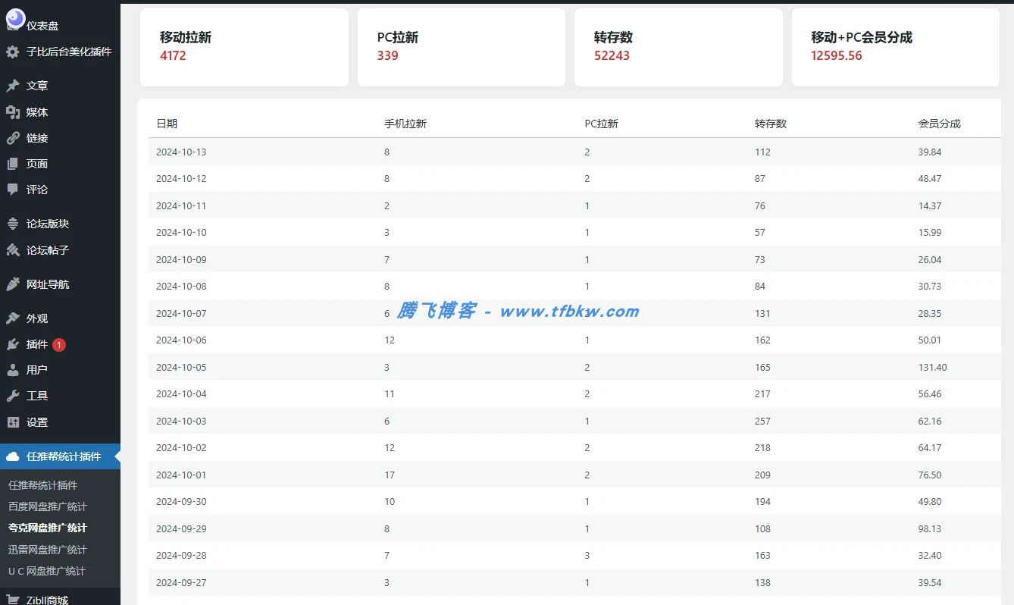Screen dimensions: 1014x605
Task: Expand the 外观 menu section
Action: pos(35,318)
